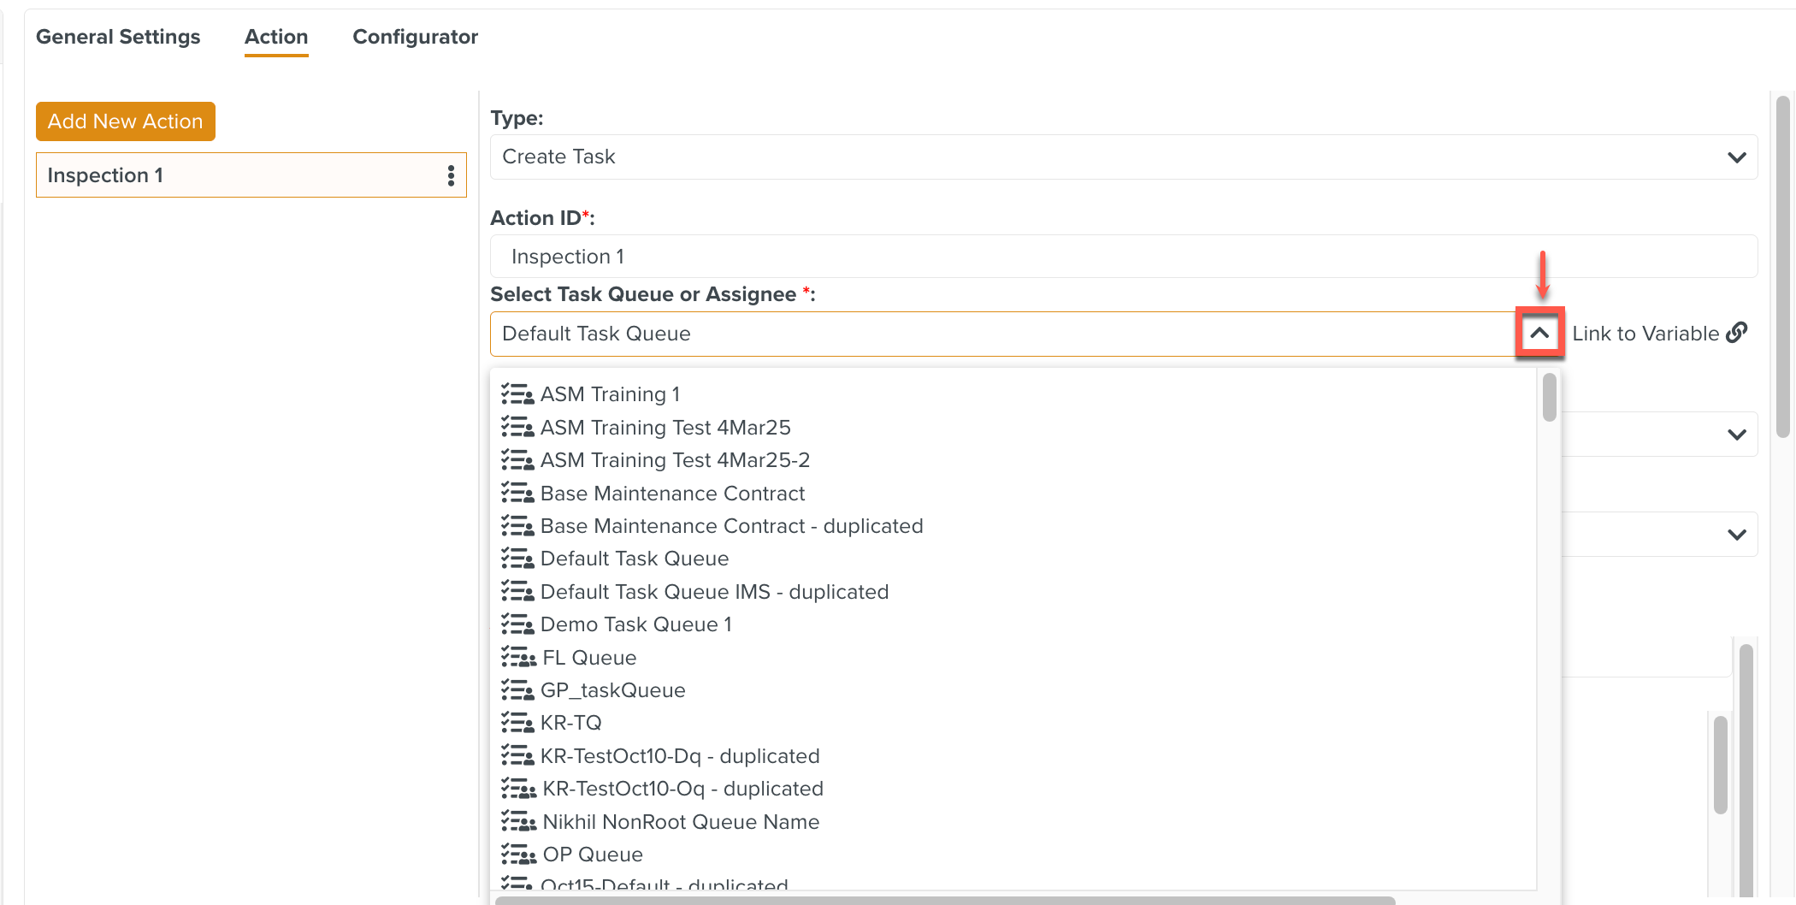Open the Create Task type dropdown
The image size is (1796, 905).
[x=1112, y=157]
